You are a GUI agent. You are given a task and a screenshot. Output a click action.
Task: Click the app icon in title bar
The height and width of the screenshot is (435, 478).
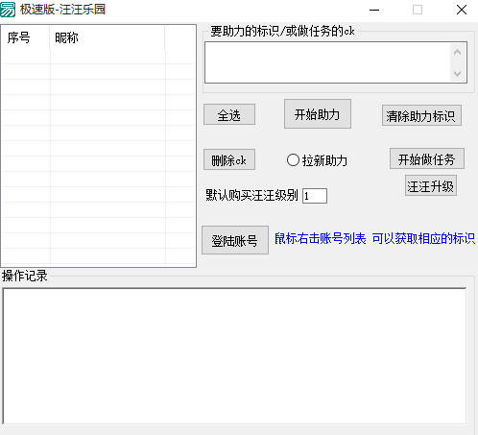pyautogui.click(x=8, y=10)
